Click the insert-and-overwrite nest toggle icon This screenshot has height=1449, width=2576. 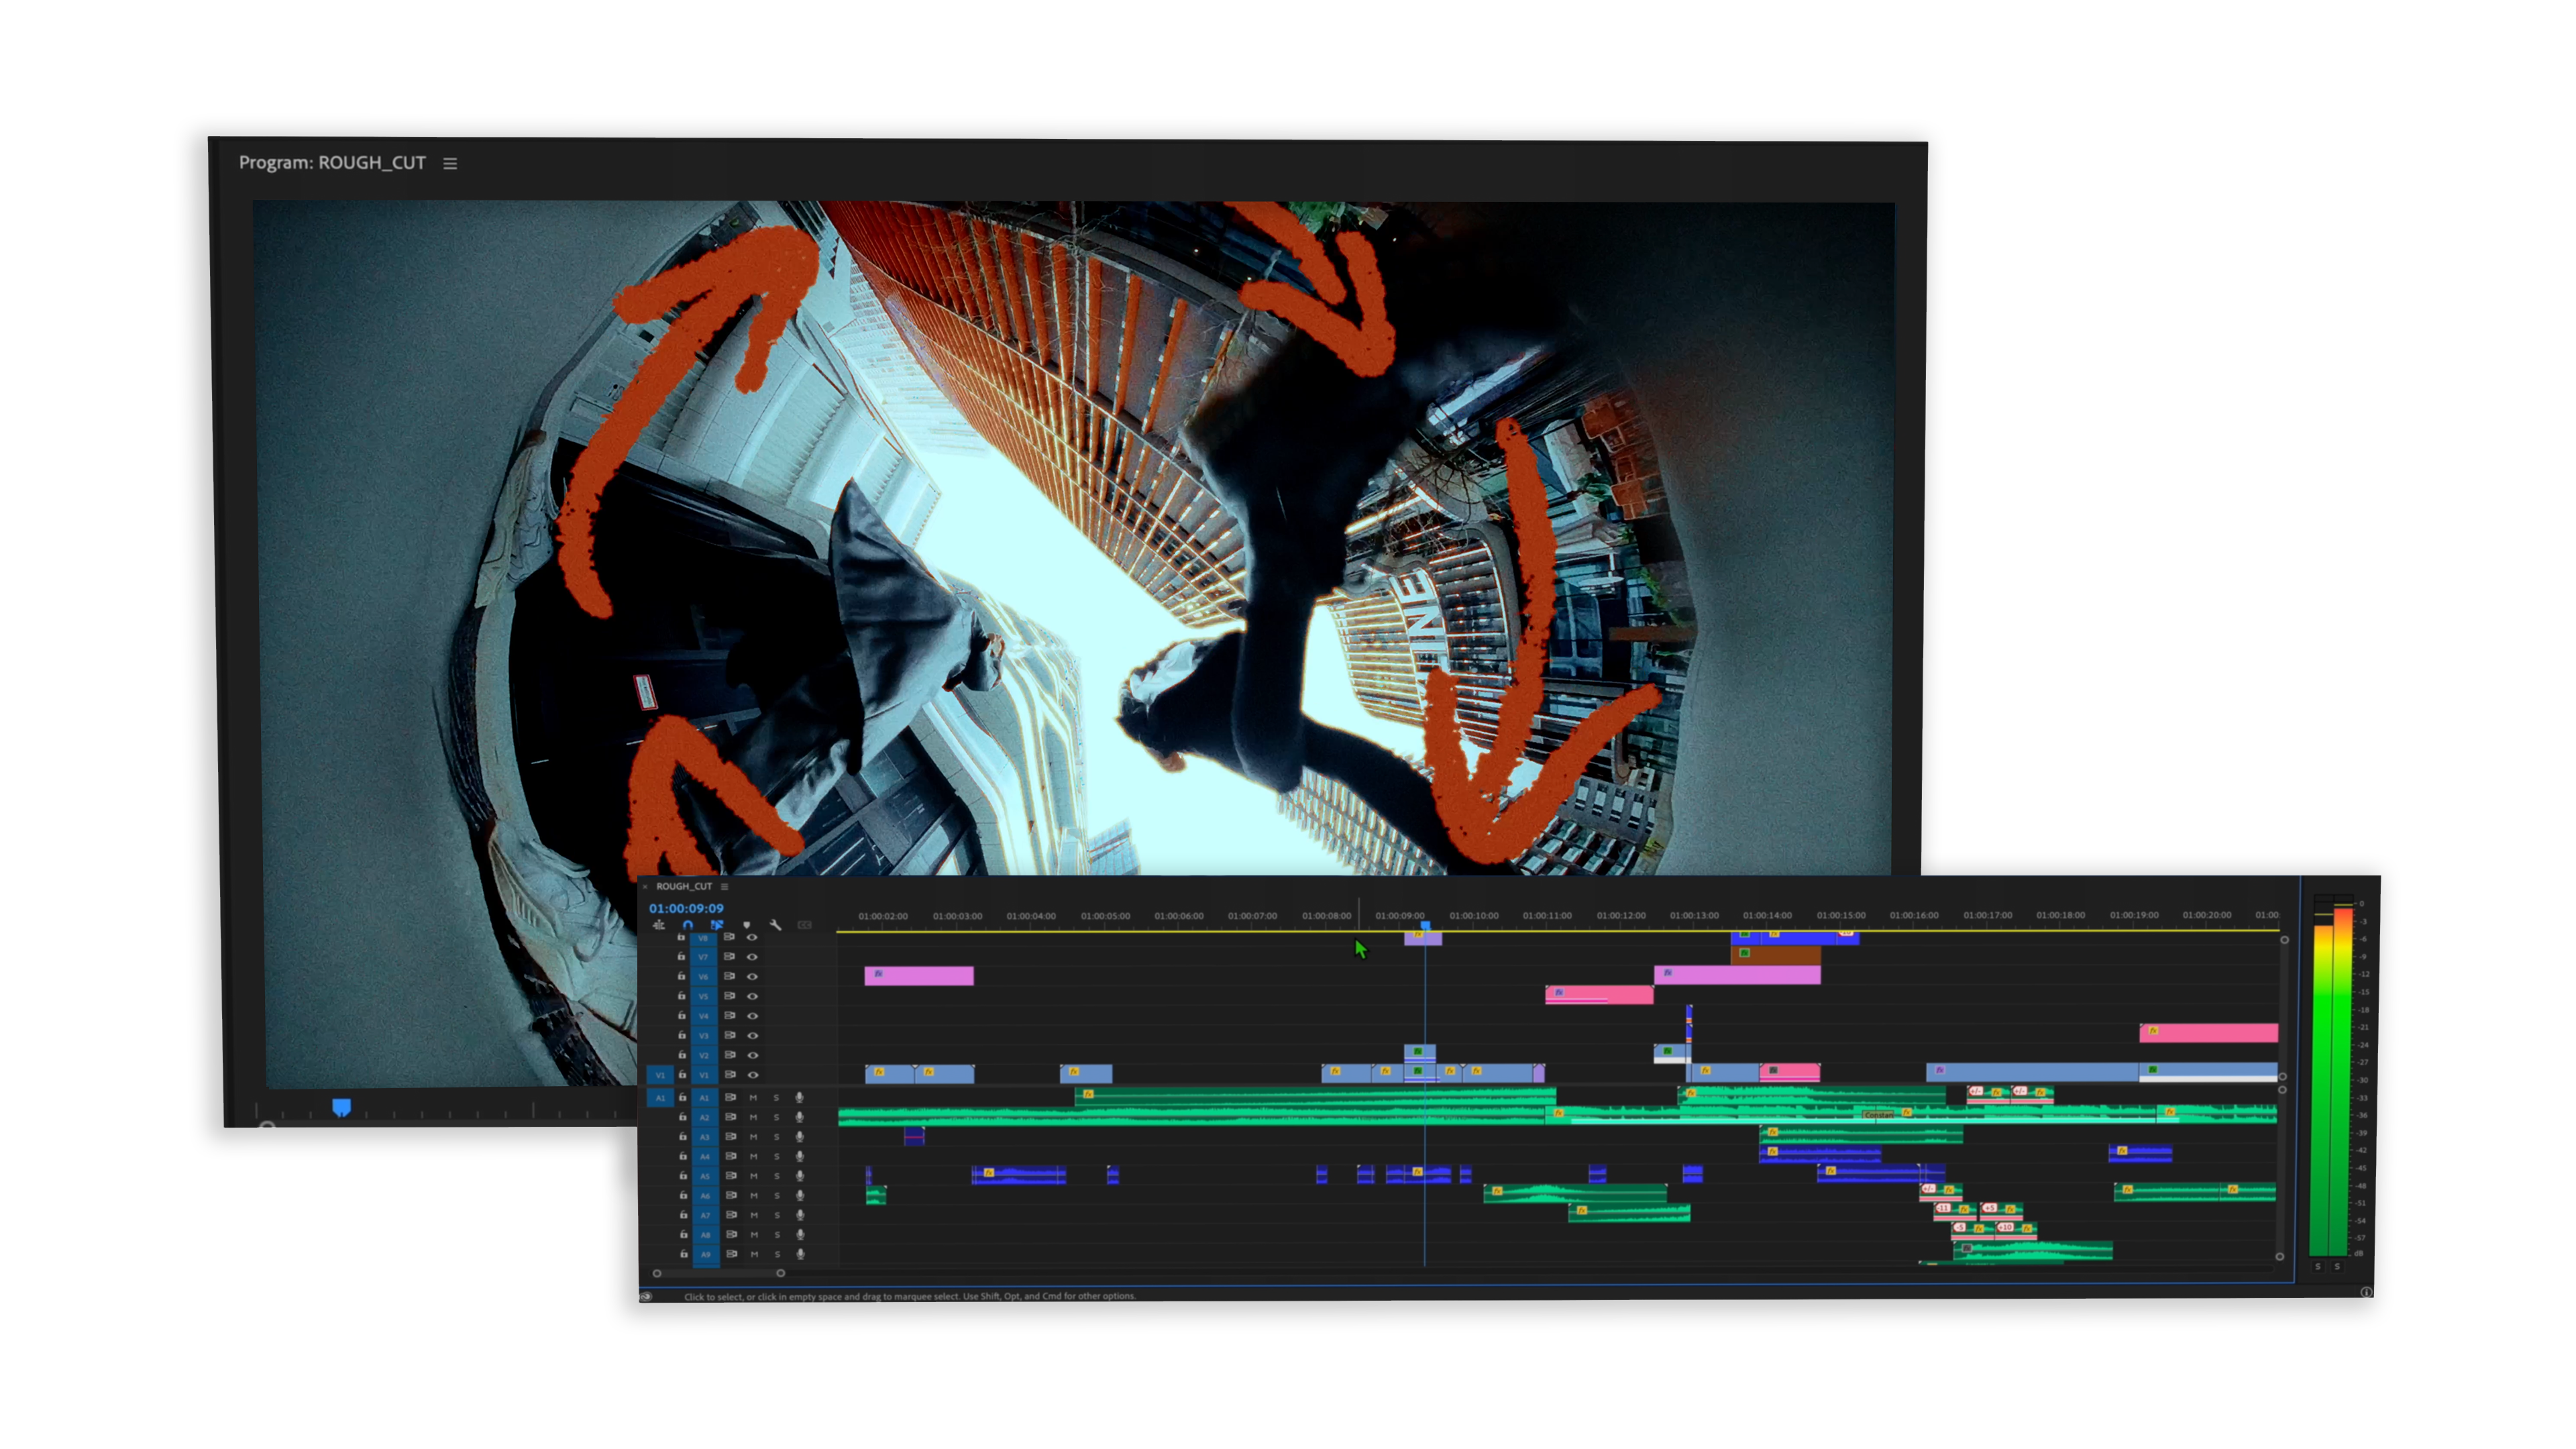click(658, 925)
